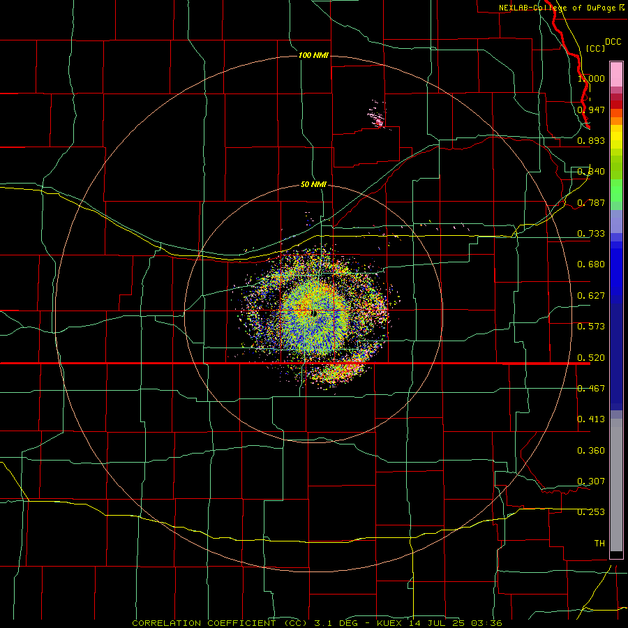Click the 0.840 color scale value
Image resolution: width=628 pixels, height=628 pixels.
[x=591, y=172]
